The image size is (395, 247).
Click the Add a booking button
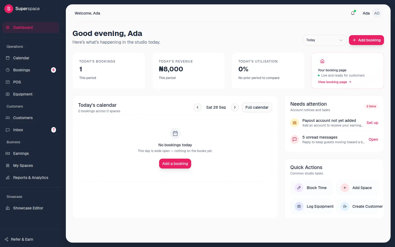(x=175, y=164)
